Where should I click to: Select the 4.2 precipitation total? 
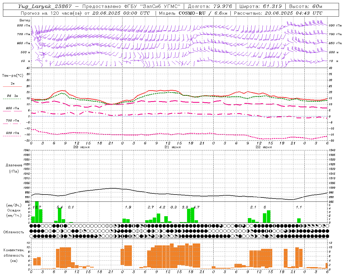(162, 207)
